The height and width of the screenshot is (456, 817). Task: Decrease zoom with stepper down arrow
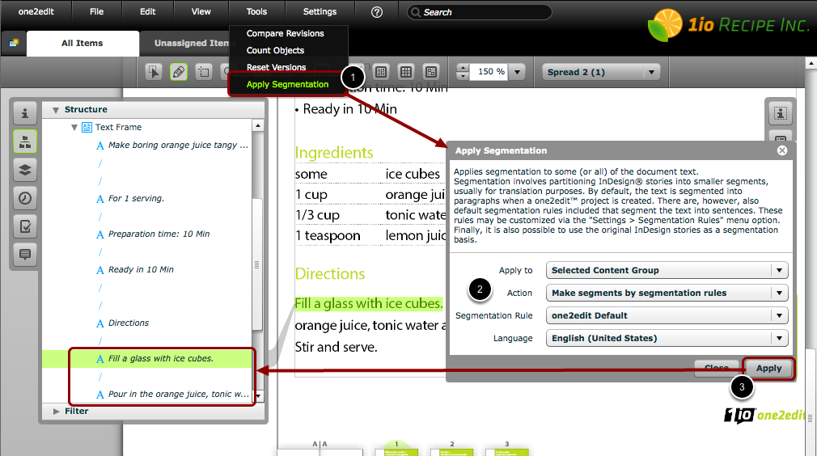463,76
